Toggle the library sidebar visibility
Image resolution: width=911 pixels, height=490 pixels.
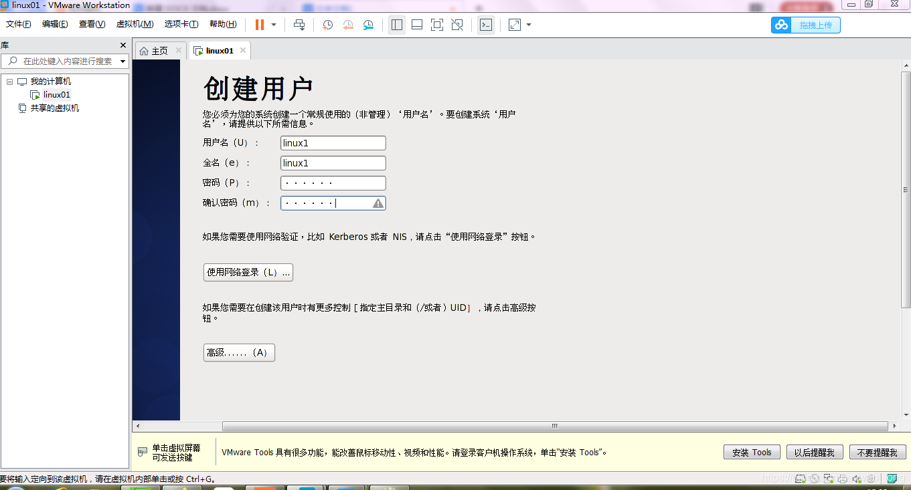point(397,24)
